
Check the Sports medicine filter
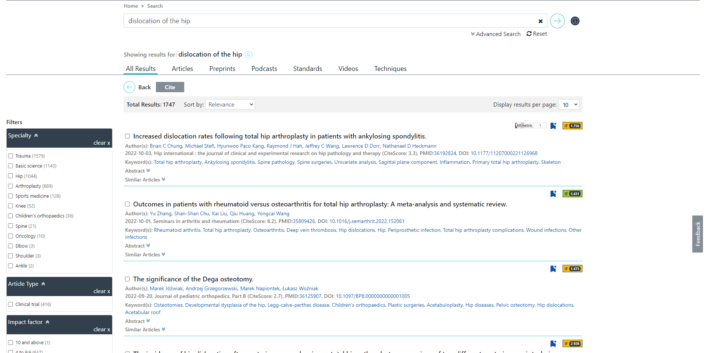[11, 196]
